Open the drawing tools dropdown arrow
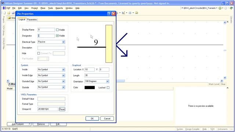The height and width of the screenshot is (132, 235). click(x=126, y=13)
